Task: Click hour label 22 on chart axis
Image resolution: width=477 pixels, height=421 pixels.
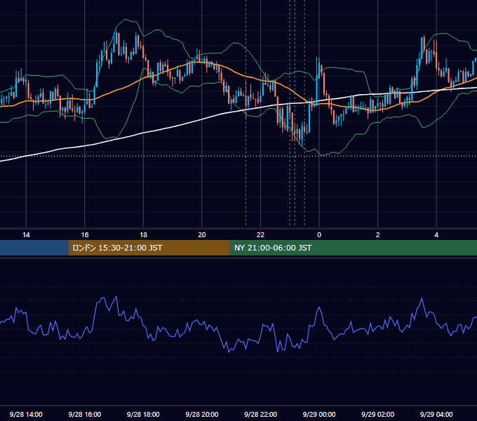Action: (x=260, y=235)
